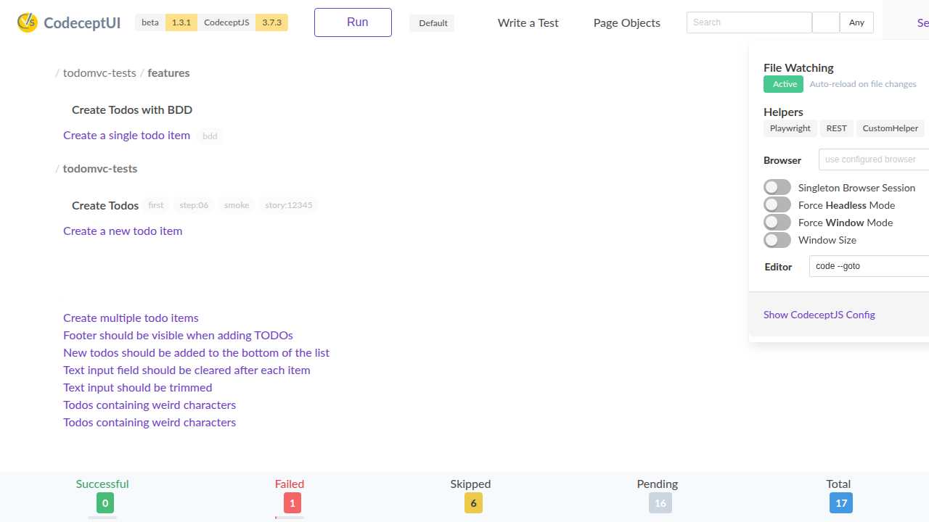Image resolution: width=929 pixels, height=522 pixels.
Task: Open the 'Create a new todo item' test
Action: [x=123, y=231]
